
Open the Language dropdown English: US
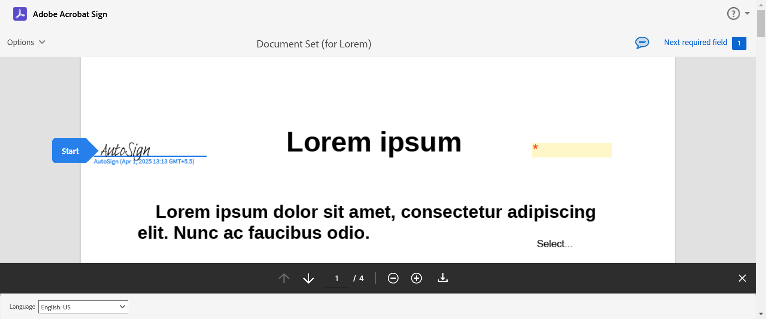pyautogui.click(x=83, y=307)
